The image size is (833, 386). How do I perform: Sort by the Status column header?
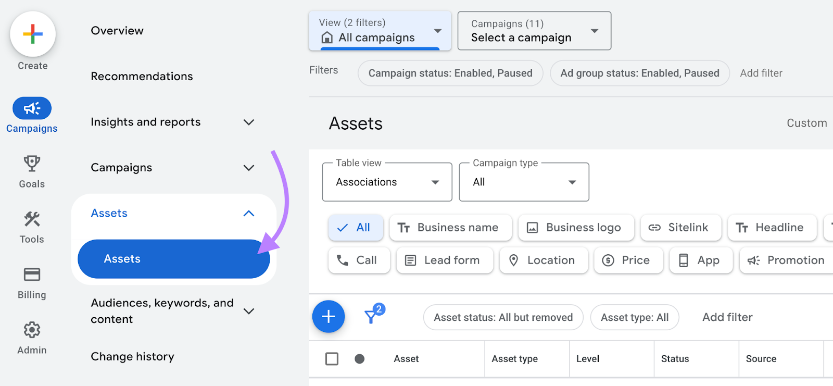pyautogui.click(x=675, y=359)
